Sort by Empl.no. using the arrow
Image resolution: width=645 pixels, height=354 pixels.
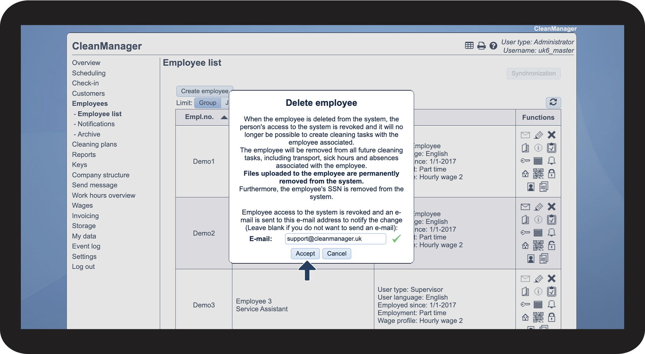point(224,117)
